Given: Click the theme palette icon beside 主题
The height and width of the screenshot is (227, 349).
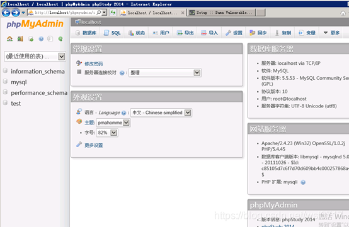Looking at the screenshot, I should [79, 121].
